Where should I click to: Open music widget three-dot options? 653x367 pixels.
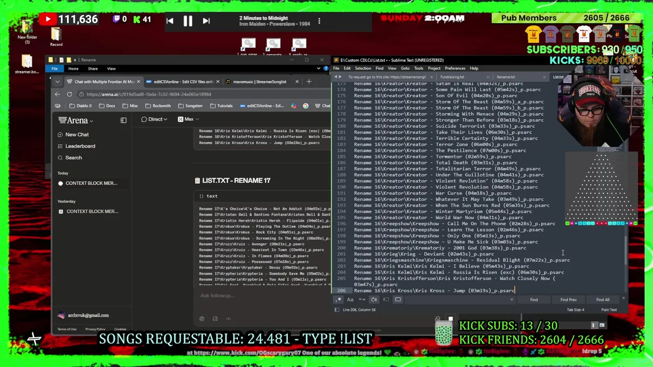coord(319,21)
